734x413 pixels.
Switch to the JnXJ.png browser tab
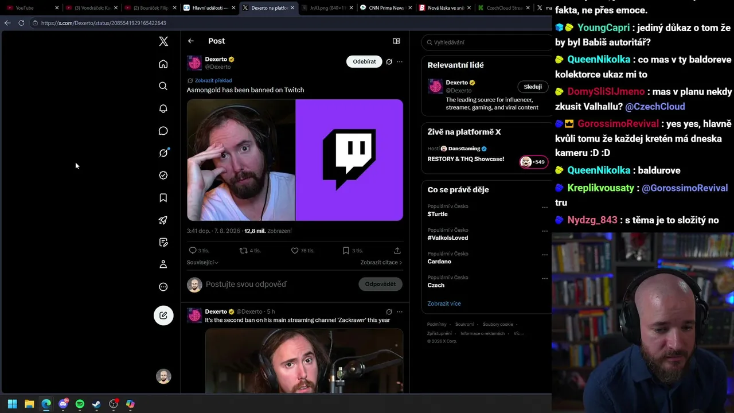pyautogui.click(x=327, y=8)
